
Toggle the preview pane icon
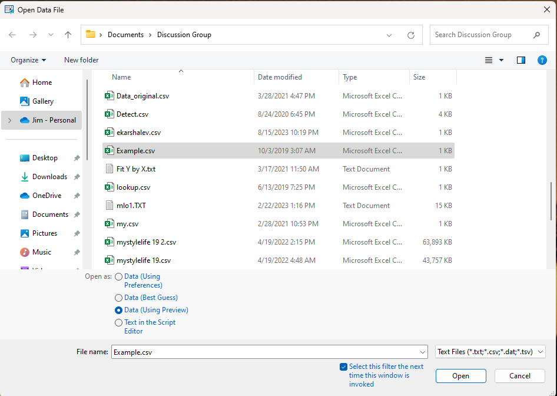520,60
